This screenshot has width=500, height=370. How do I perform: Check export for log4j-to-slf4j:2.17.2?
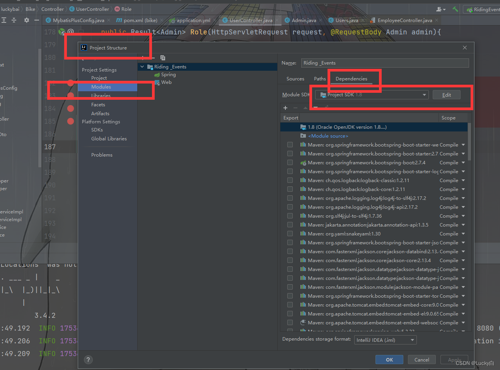coord(290,198)
